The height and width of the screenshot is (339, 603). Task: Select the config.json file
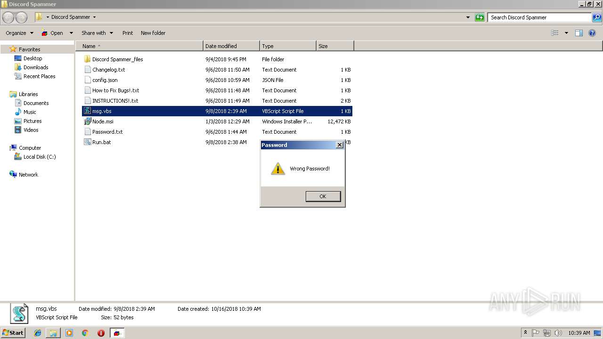coord(105,80)
